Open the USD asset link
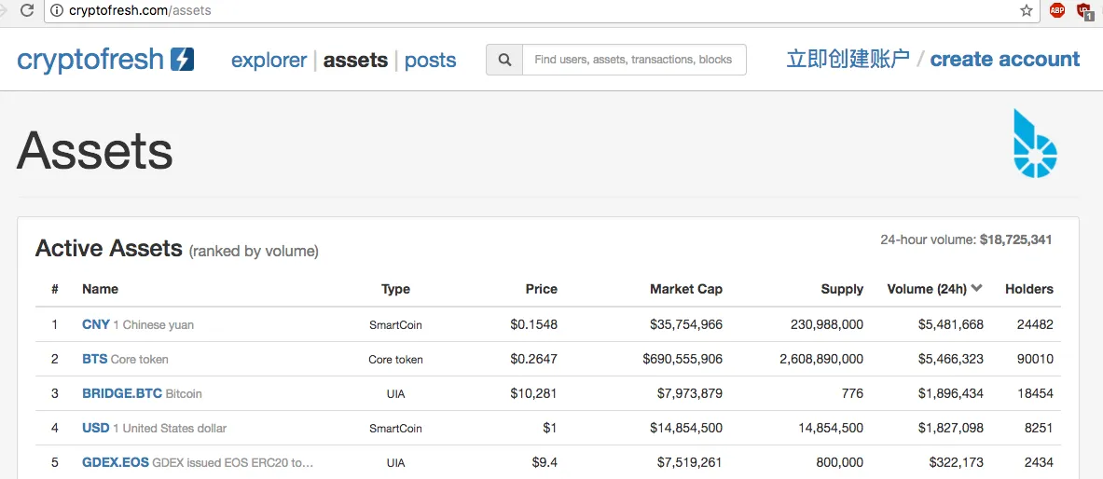Image resolution: width=1103 pixels, height=479 pixels. coord(96,428)
